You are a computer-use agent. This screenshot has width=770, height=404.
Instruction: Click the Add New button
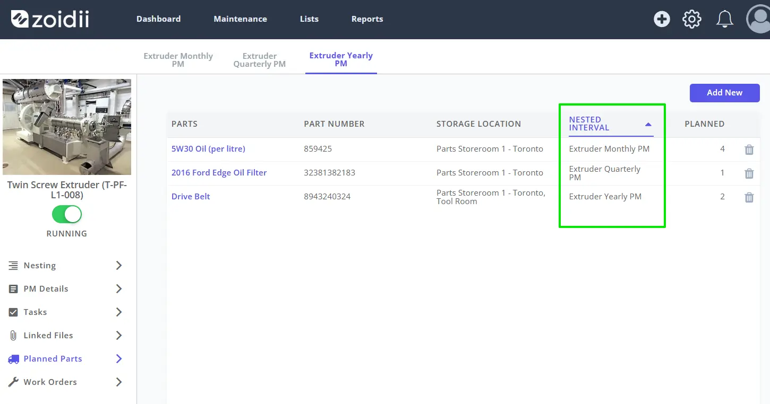[724, 93]
